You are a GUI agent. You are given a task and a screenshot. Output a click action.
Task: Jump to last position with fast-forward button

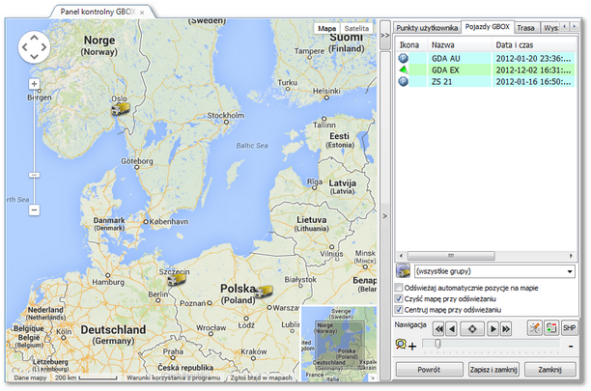pyautogui.click(x=506, y=329)
